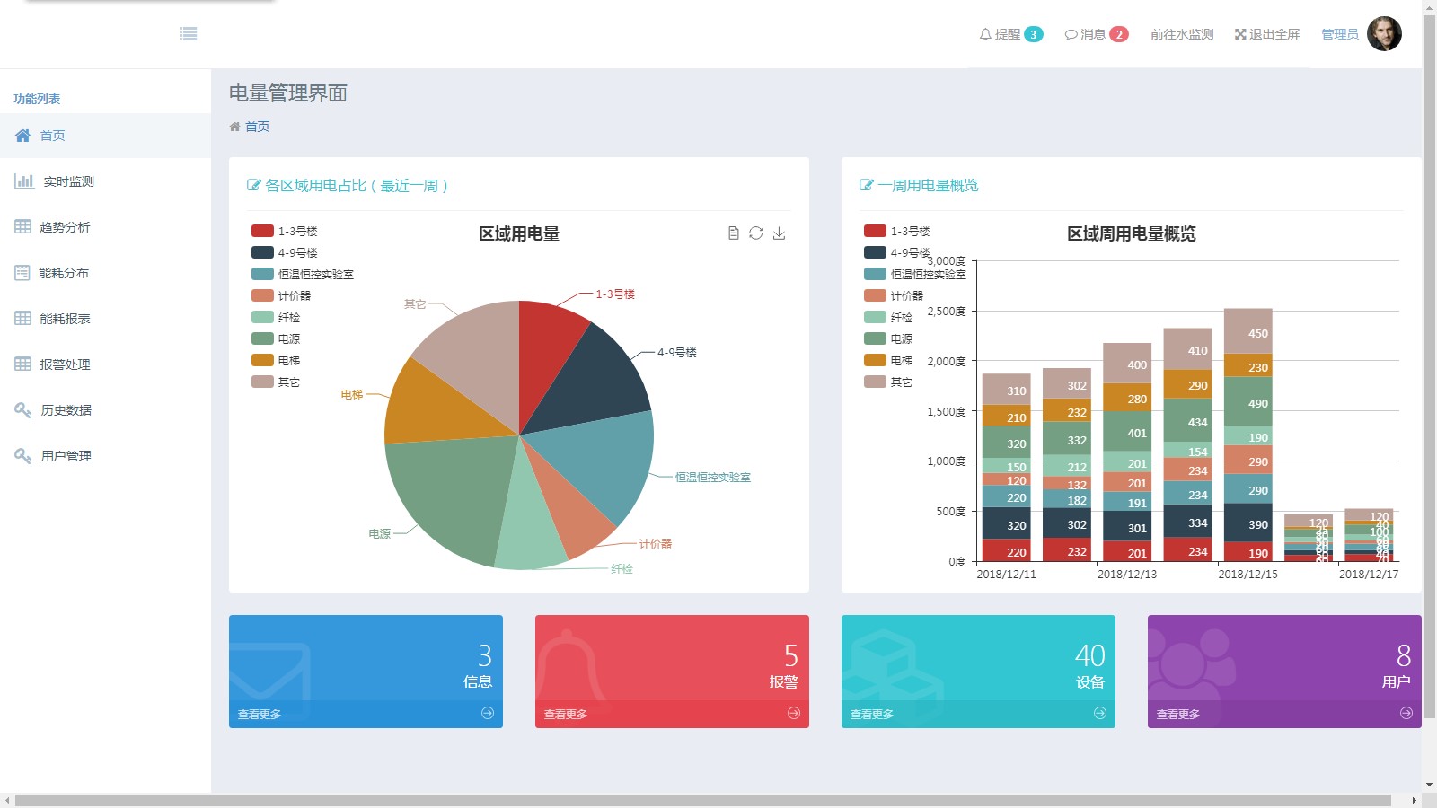Click 查看更多 on the 设备 card
The width and height of the screenshot is (1437, 808).
pos(872,714)
